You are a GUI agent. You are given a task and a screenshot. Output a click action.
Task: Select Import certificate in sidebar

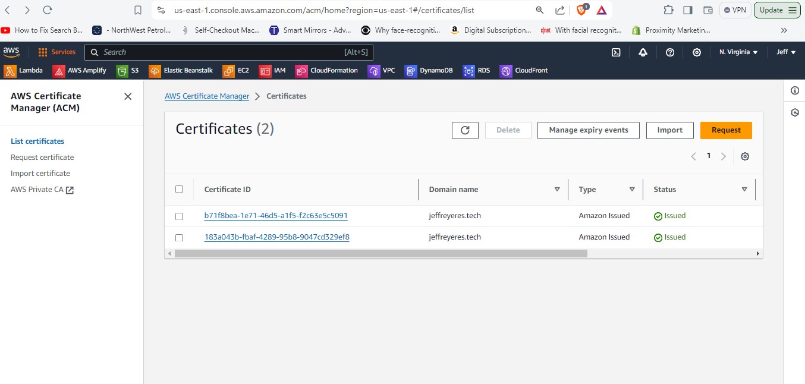pos(40,174)
